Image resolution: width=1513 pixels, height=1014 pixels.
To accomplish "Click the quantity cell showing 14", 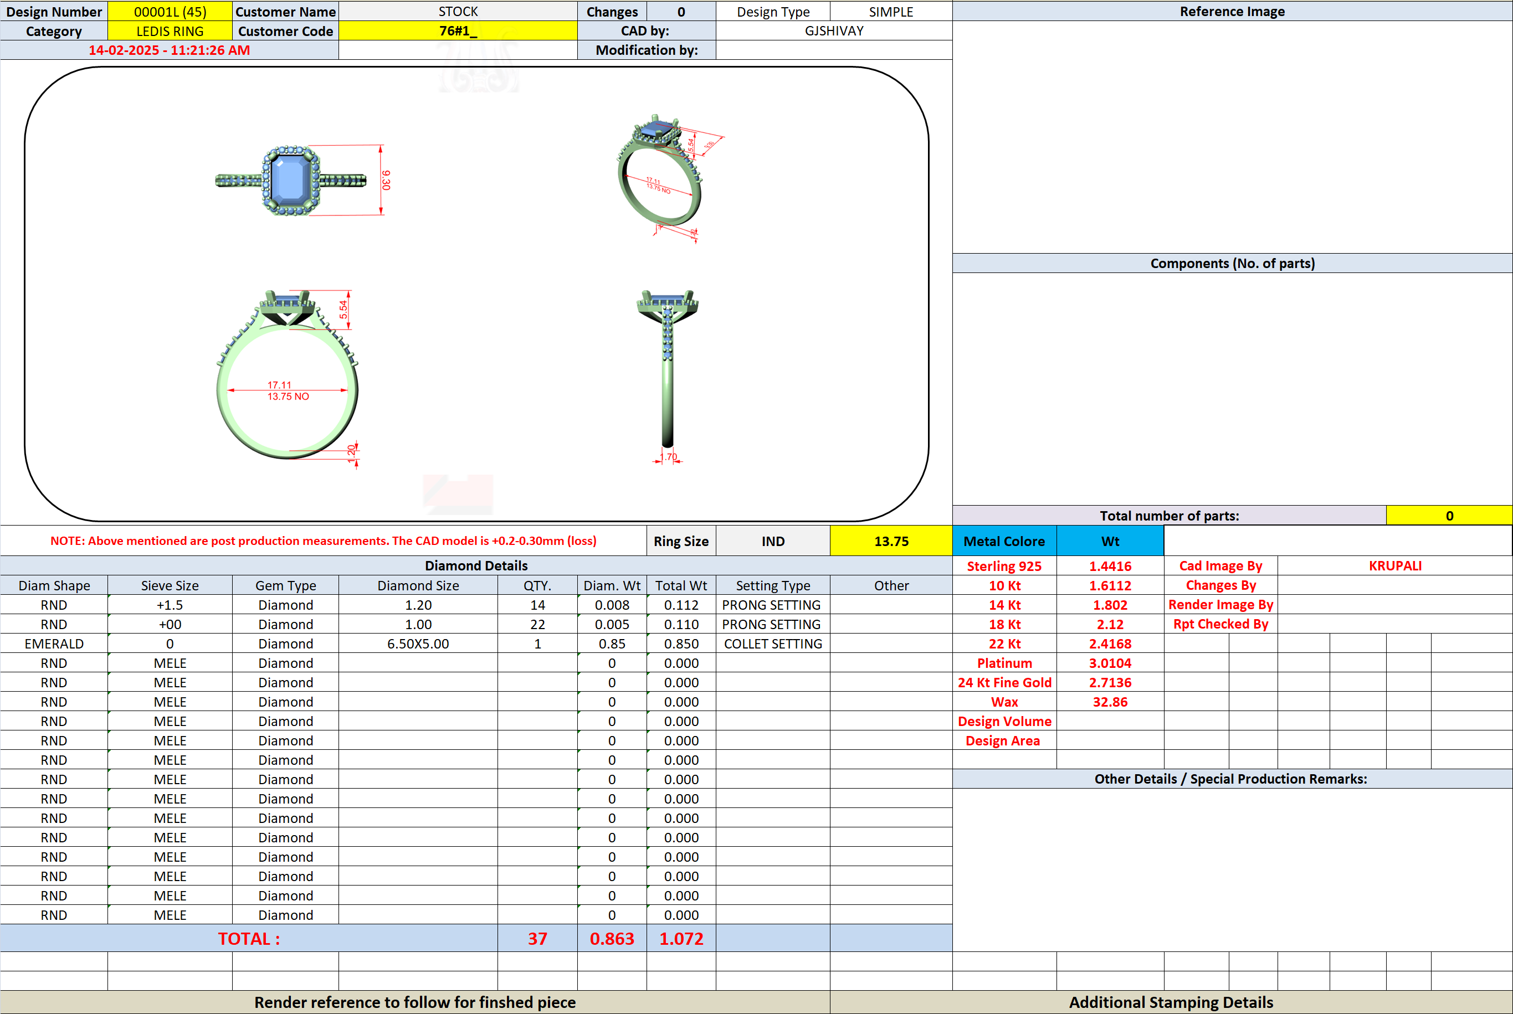I will (x=537, y=605).
